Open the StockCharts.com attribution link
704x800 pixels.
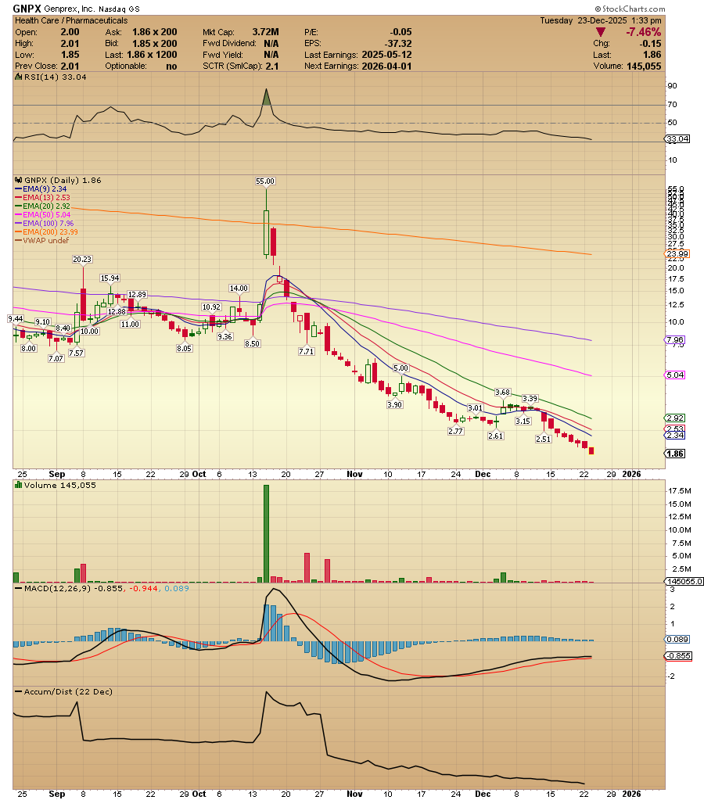[630, 9]
